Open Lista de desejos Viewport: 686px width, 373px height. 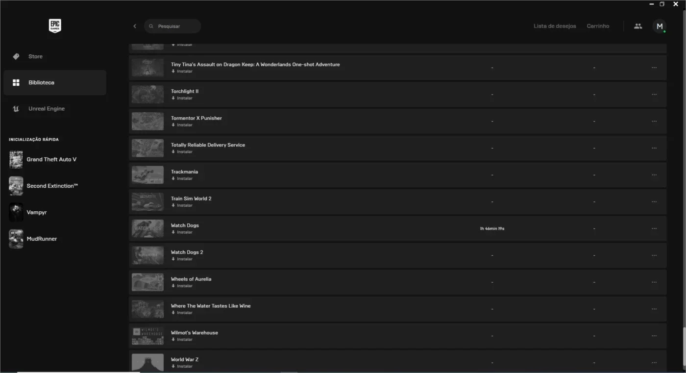[555, 26]
